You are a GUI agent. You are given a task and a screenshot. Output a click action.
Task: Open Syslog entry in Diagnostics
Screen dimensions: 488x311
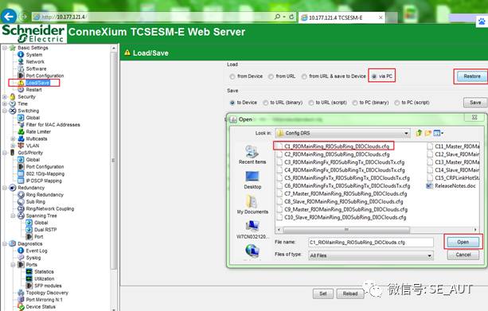tap(33, 258)
